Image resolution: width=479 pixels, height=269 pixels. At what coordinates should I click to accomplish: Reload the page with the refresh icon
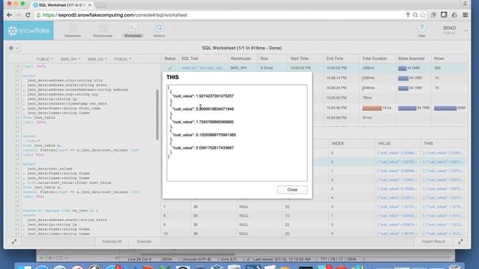pos(28,15)
